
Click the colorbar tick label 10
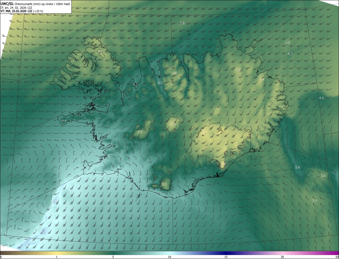tap(169, 257)
